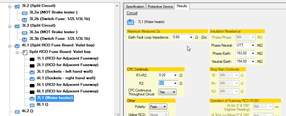Collapse the 4L1 Split RCD Fuse Board node
The image size is (286, 116).
click(x=10, y=46)
